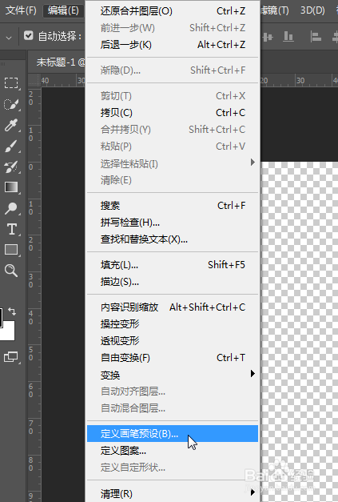Select the Brush tool
Image resolution: width=338 pixels, height=502 pixels.
click(11, 146)
